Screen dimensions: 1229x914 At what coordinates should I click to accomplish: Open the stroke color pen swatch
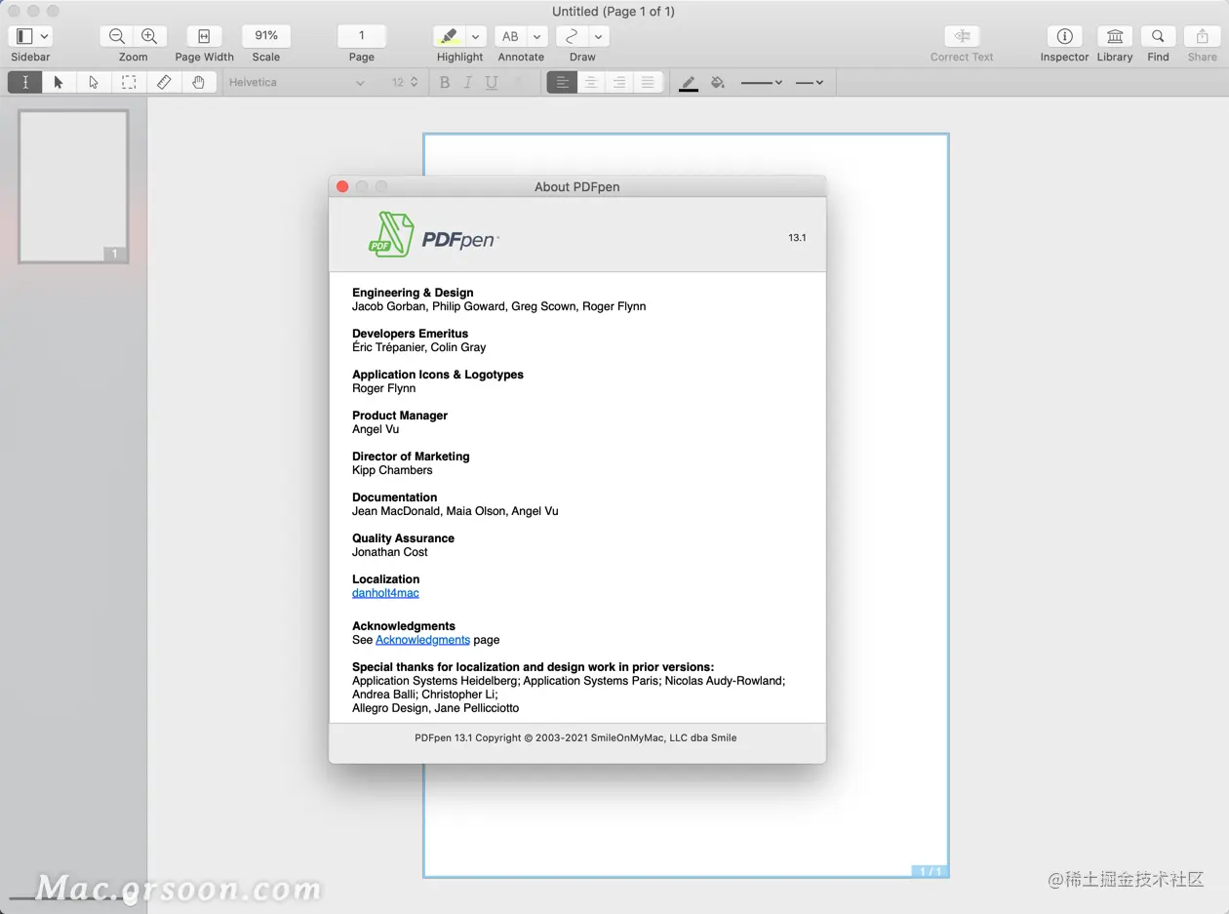tap(689, 83)
